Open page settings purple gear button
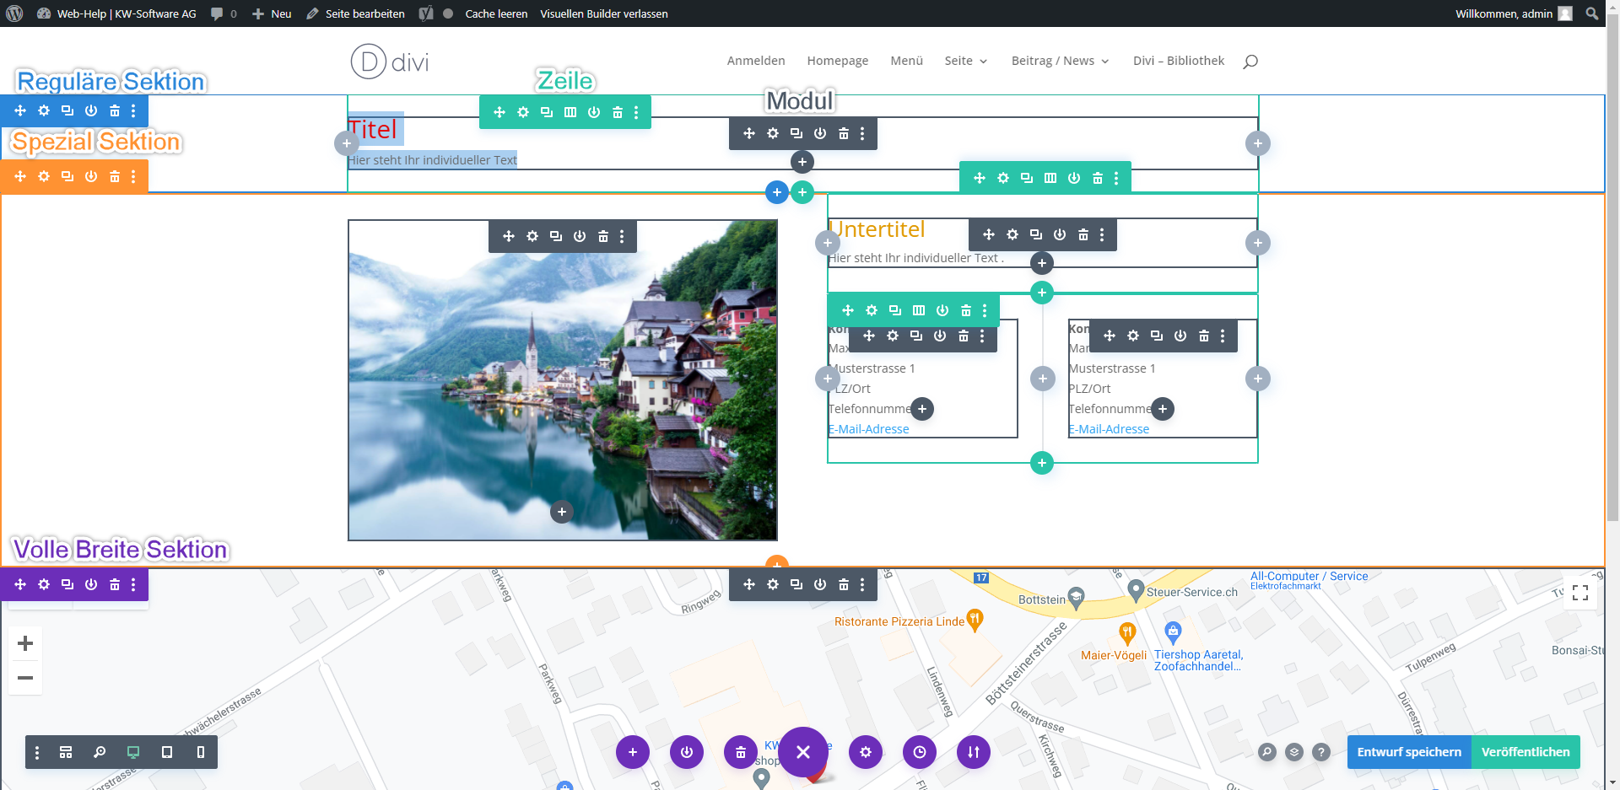The image size is (1620, 790). tap(866, 752)
